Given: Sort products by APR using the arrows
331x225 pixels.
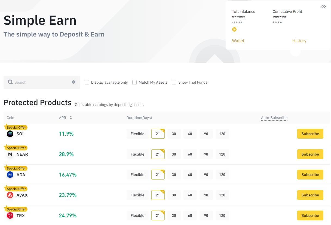Looking at the screenshot, I should point(71,118).
